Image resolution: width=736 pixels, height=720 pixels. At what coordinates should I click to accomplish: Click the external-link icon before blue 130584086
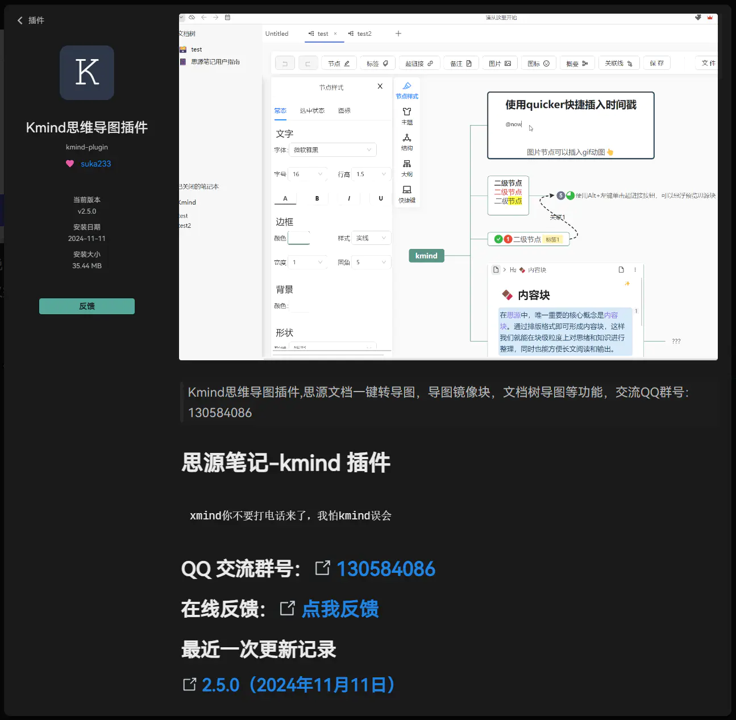pyautogui.click(x=322, y=568)
